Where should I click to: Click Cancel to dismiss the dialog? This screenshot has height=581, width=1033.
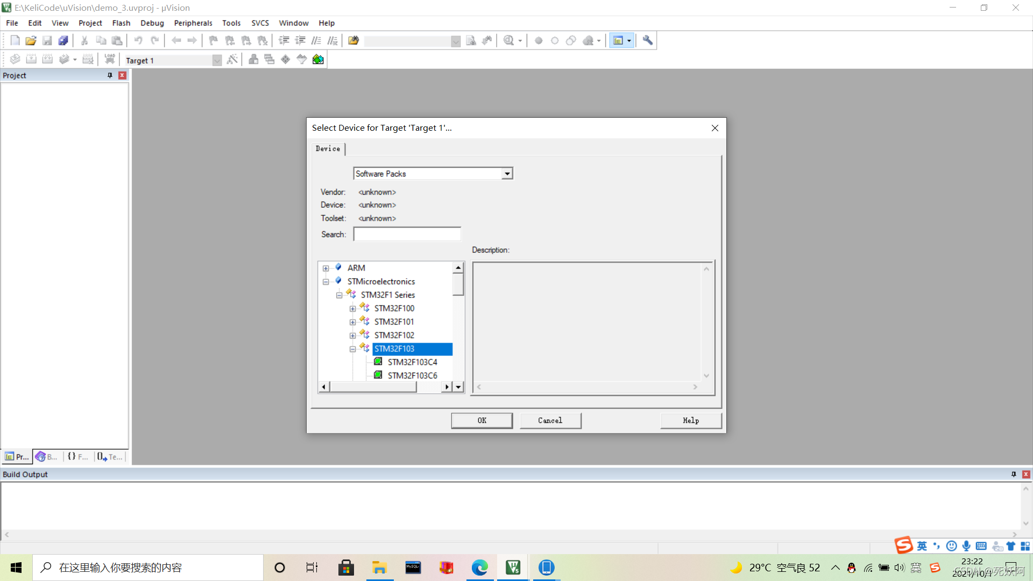550,420
